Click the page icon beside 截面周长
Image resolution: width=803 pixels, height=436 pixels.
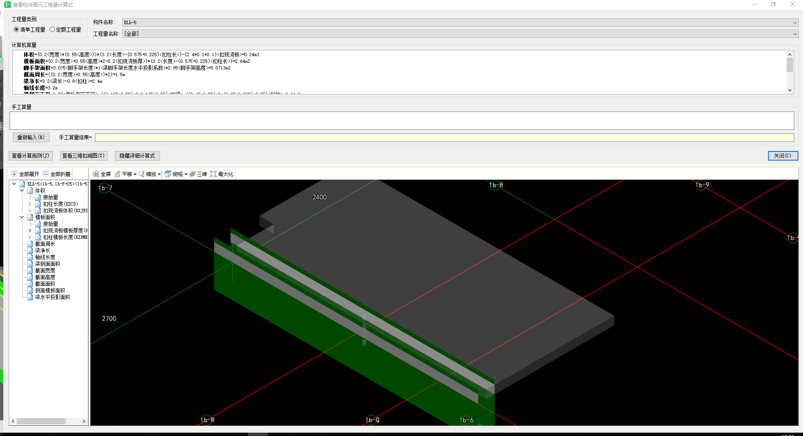click(30, 244)
